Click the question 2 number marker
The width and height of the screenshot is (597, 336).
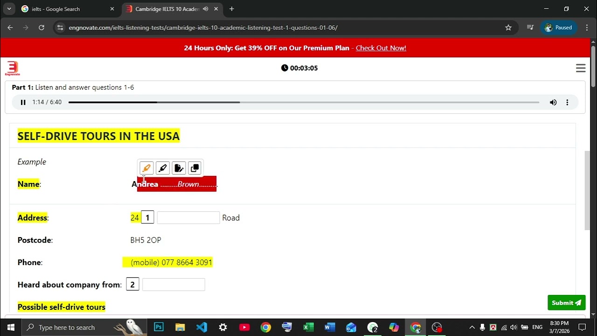point(132,285)
